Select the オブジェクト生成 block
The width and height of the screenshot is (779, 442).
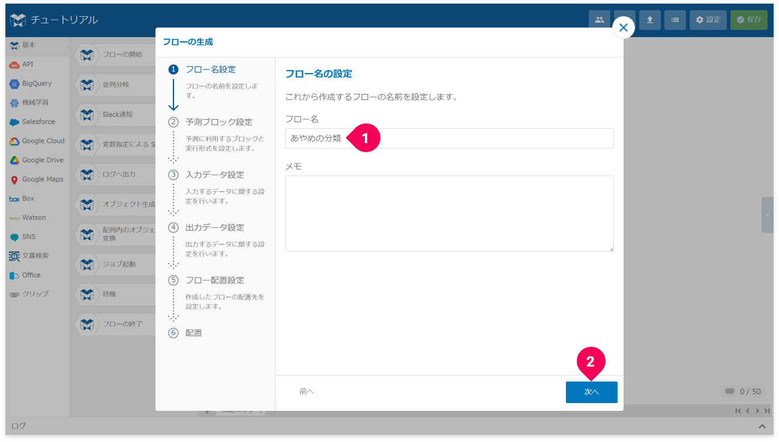(x=115, y=204)
